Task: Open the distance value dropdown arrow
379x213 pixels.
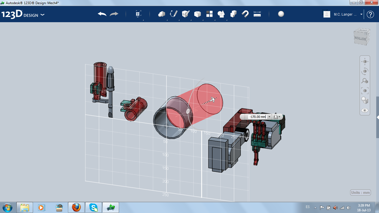Action: click(x=269, y=117)
